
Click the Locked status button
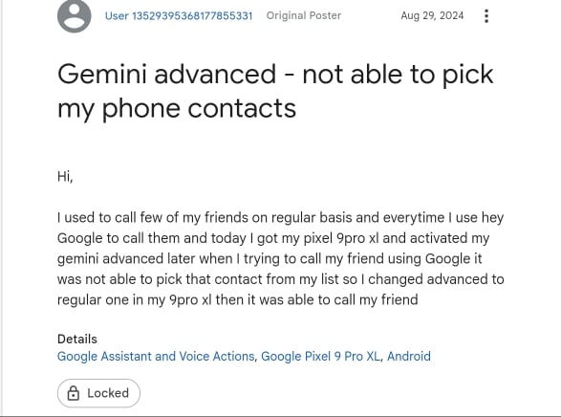98,393
